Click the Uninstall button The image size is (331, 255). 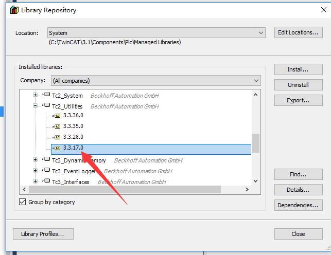tap(298, 85)
